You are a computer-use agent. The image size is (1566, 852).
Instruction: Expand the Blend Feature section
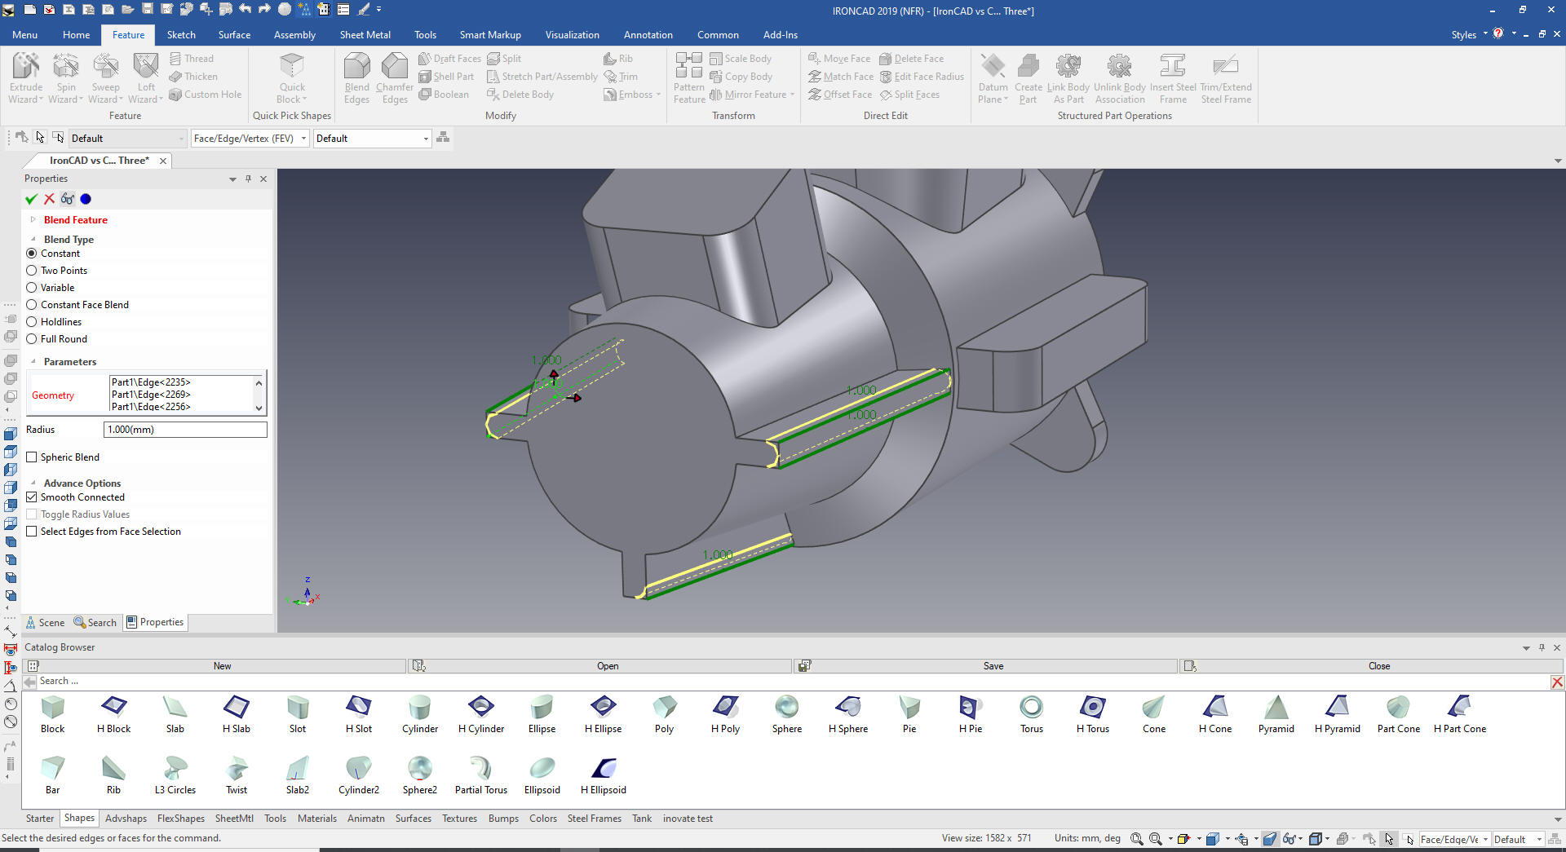point(33,220)
